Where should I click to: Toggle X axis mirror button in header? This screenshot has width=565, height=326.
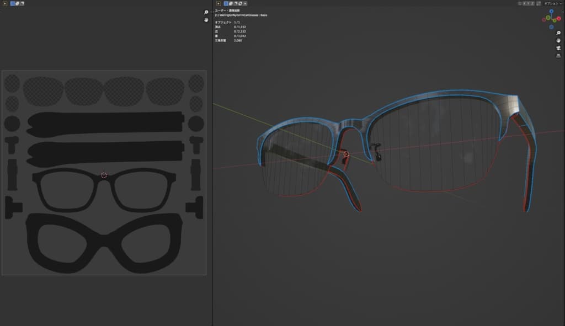(524, 3)
